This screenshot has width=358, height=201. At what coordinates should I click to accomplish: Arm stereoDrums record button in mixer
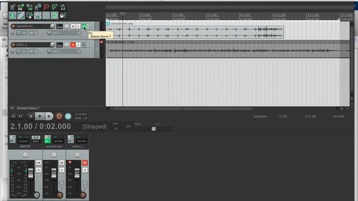pos(60,195)
